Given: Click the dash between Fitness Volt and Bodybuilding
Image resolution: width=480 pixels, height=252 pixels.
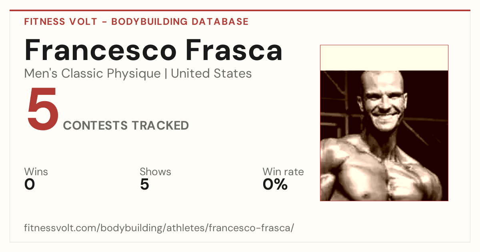Looking at the screenshot, I should point(104,22).
